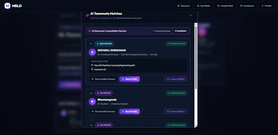Click the "3rd Year" text
The image size is (278, 135).
(154, 54)
